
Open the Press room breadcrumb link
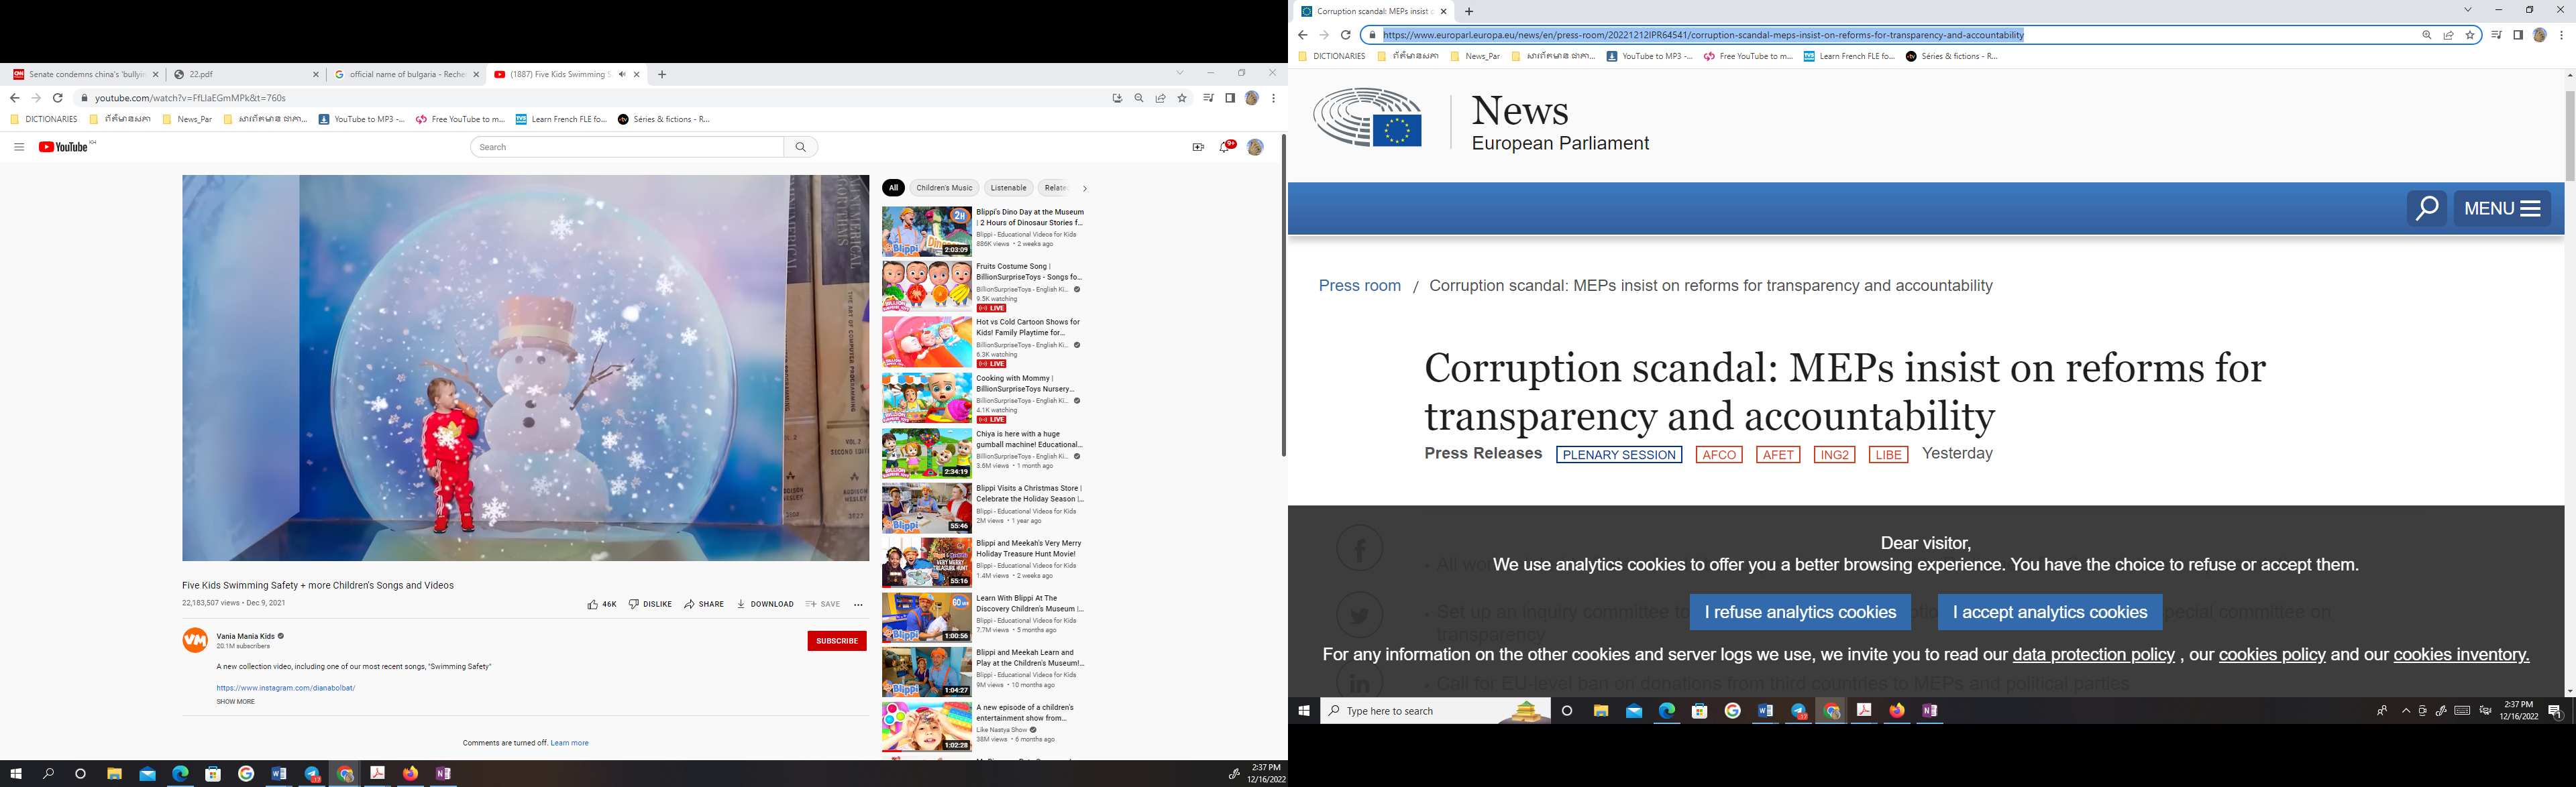(x=1359, y=286)
